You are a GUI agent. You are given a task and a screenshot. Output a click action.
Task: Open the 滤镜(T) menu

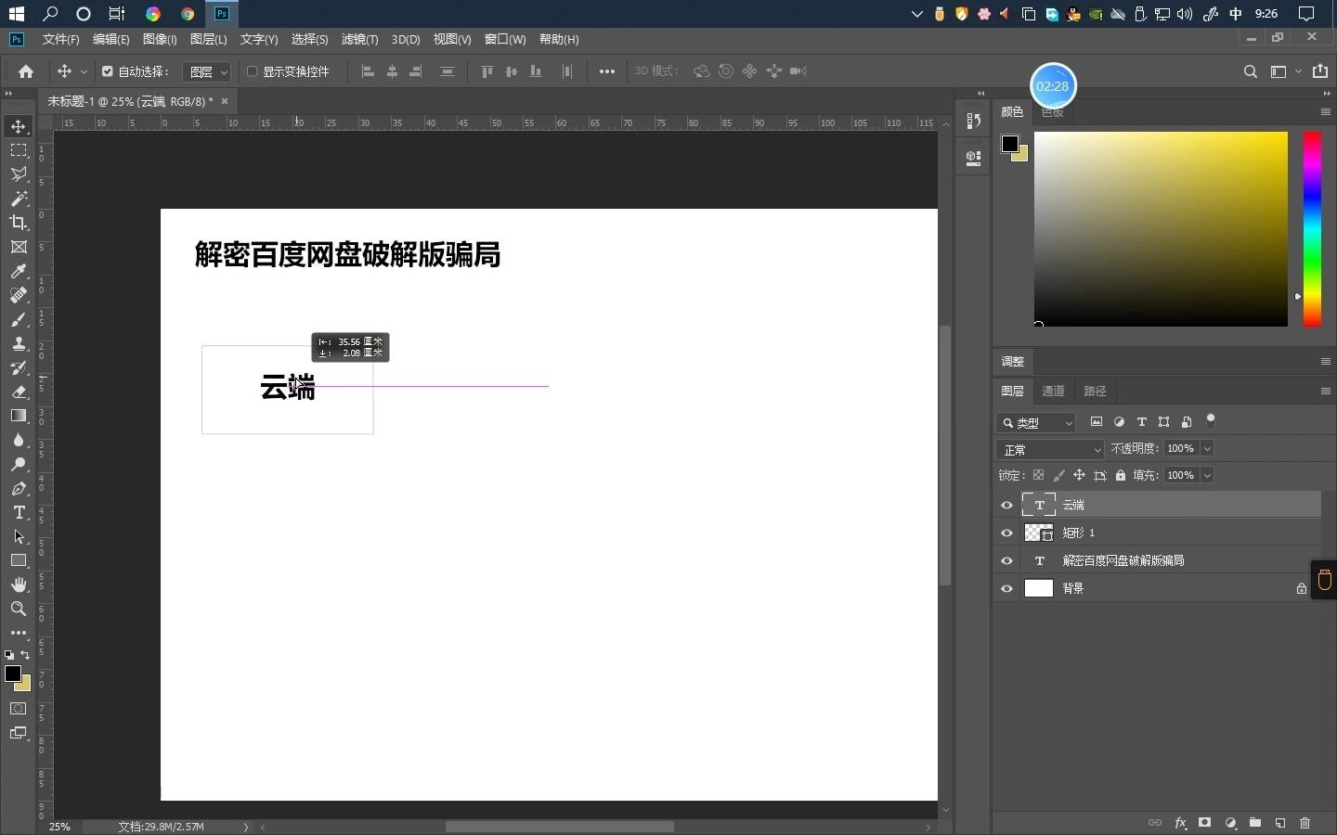(359, 39)
